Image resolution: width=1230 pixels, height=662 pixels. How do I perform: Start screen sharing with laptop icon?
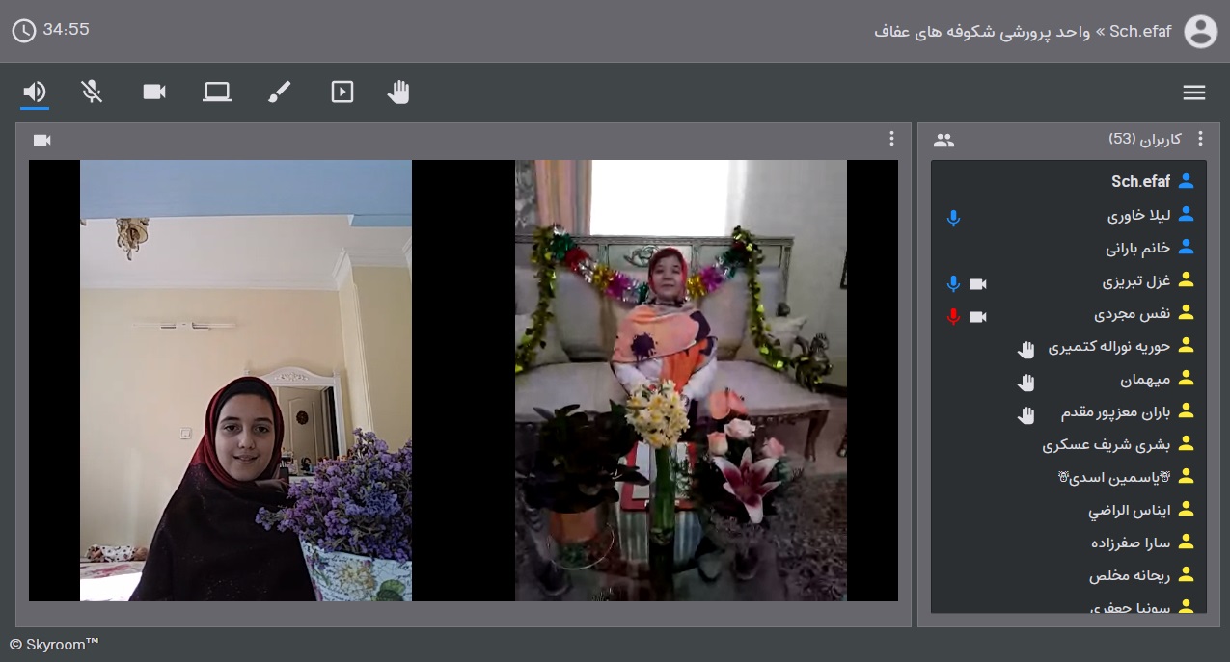point(217,92)
